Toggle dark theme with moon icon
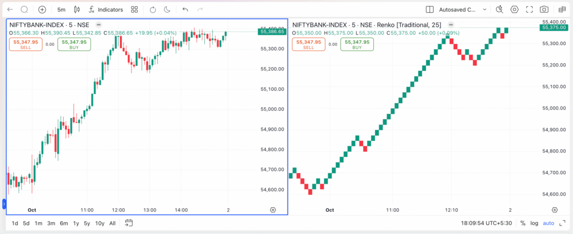 coord(167,9)
